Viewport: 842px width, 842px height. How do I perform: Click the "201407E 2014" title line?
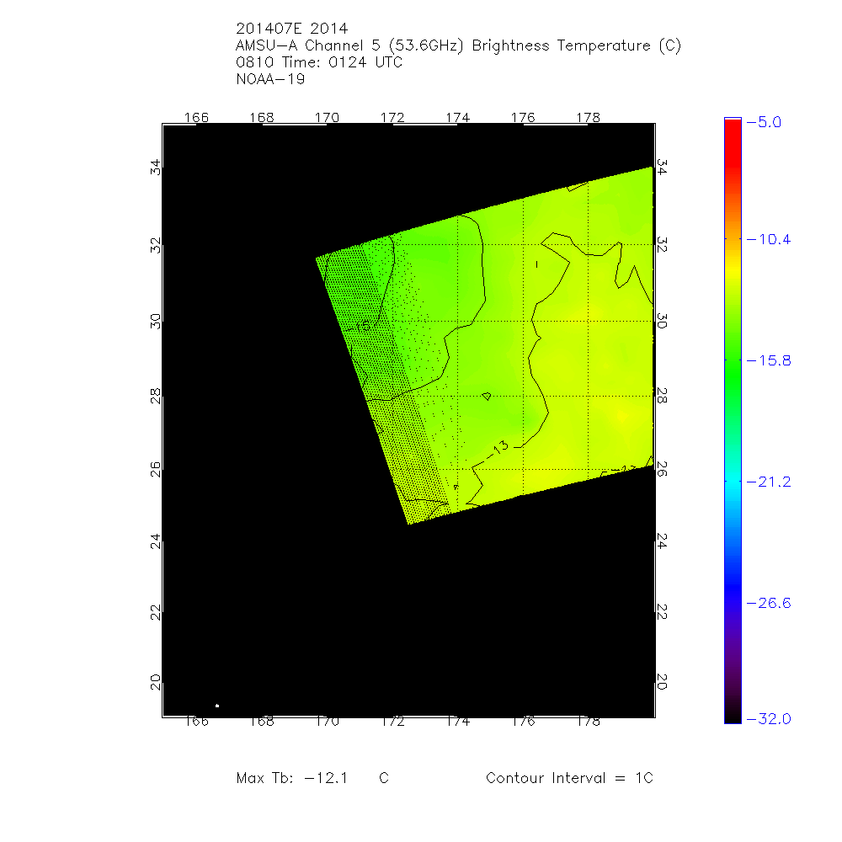click(x=293, y=29)
